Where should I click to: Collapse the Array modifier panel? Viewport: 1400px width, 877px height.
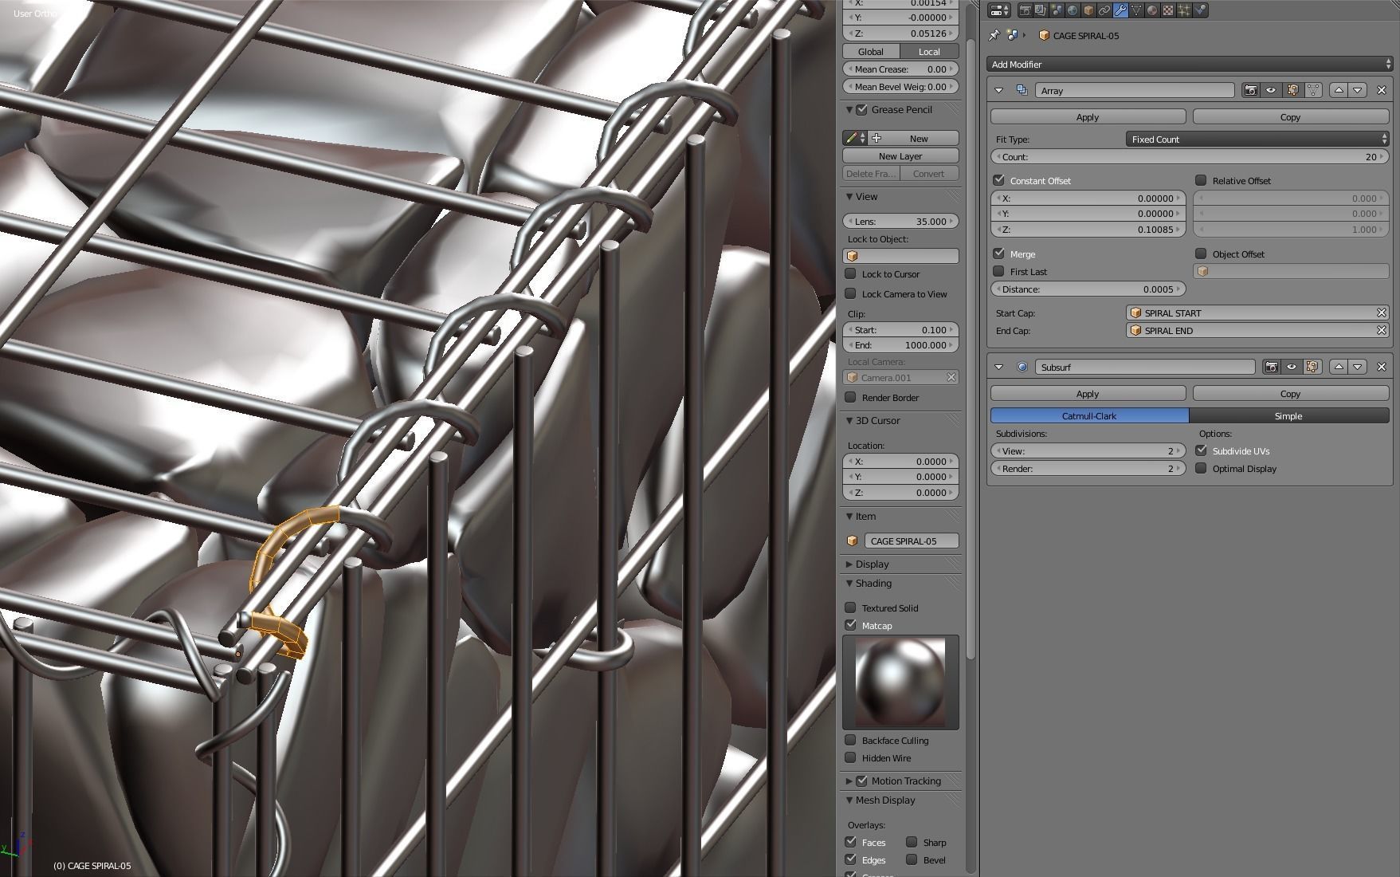pos(998,90)
